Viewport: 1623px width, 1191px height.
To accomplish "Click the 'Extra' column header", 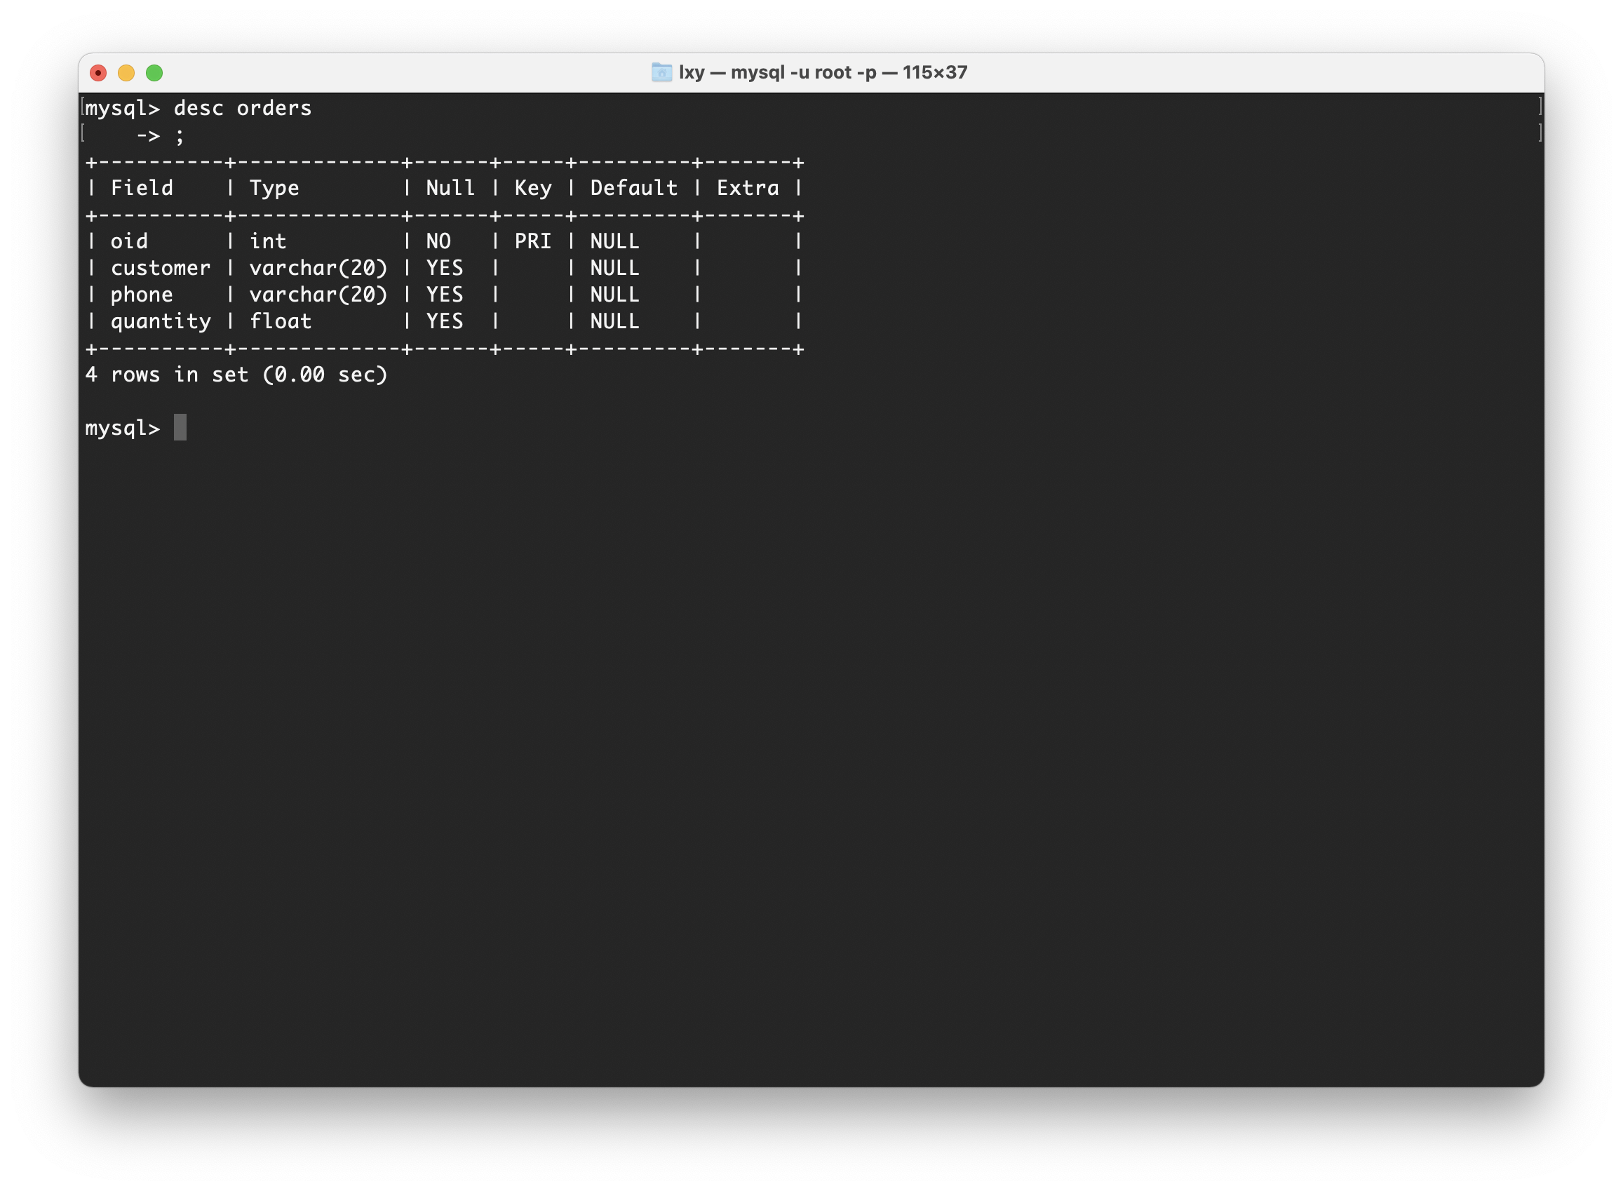I will 748,188.
